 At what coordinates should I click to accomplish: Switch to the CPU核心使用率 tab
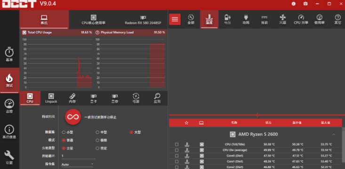point(94,19)
